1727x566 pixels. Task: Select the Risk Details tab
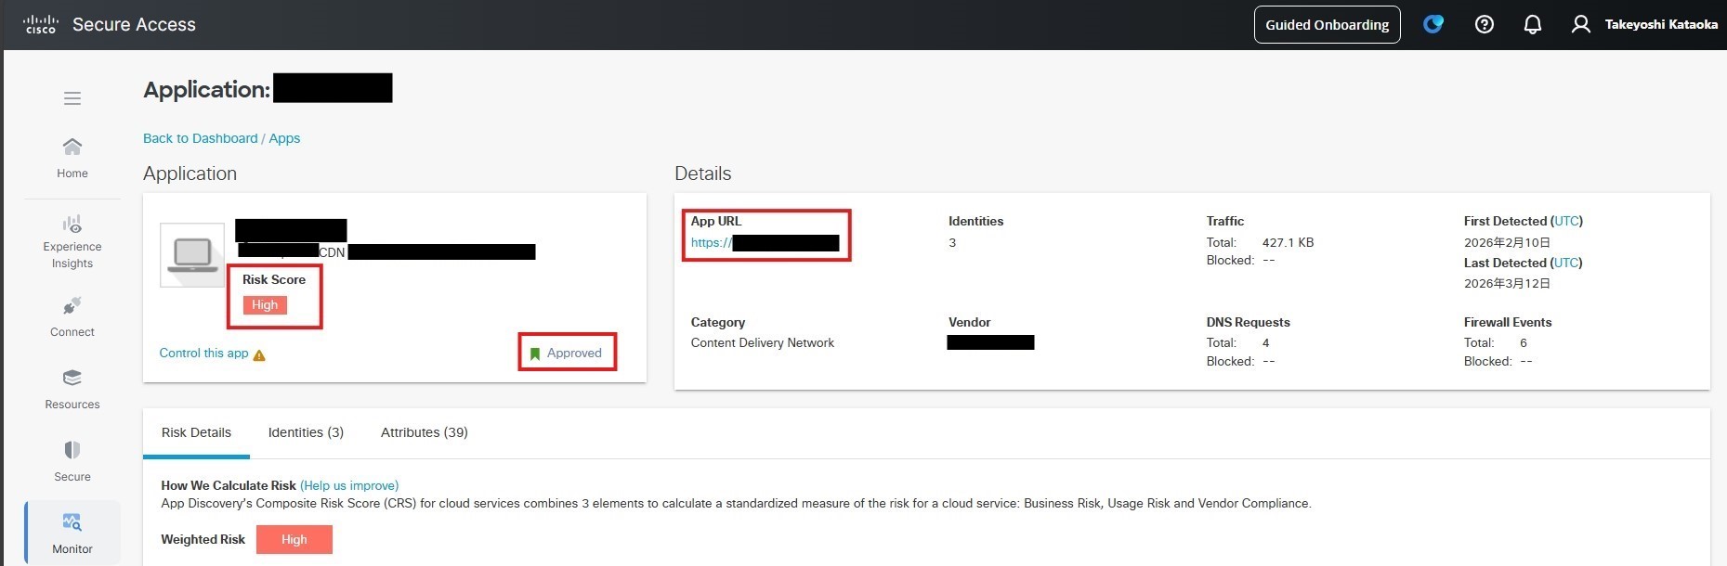(x=196, y=432)
